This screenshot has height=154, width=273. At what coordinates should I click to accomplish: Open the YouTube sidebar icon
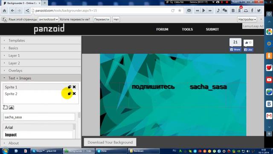click(x=269, y=80)
